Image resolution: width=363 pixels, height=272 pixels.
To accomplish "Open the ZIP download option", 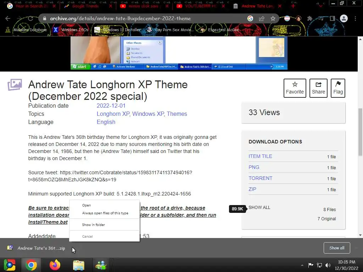I will click(252, 189).
